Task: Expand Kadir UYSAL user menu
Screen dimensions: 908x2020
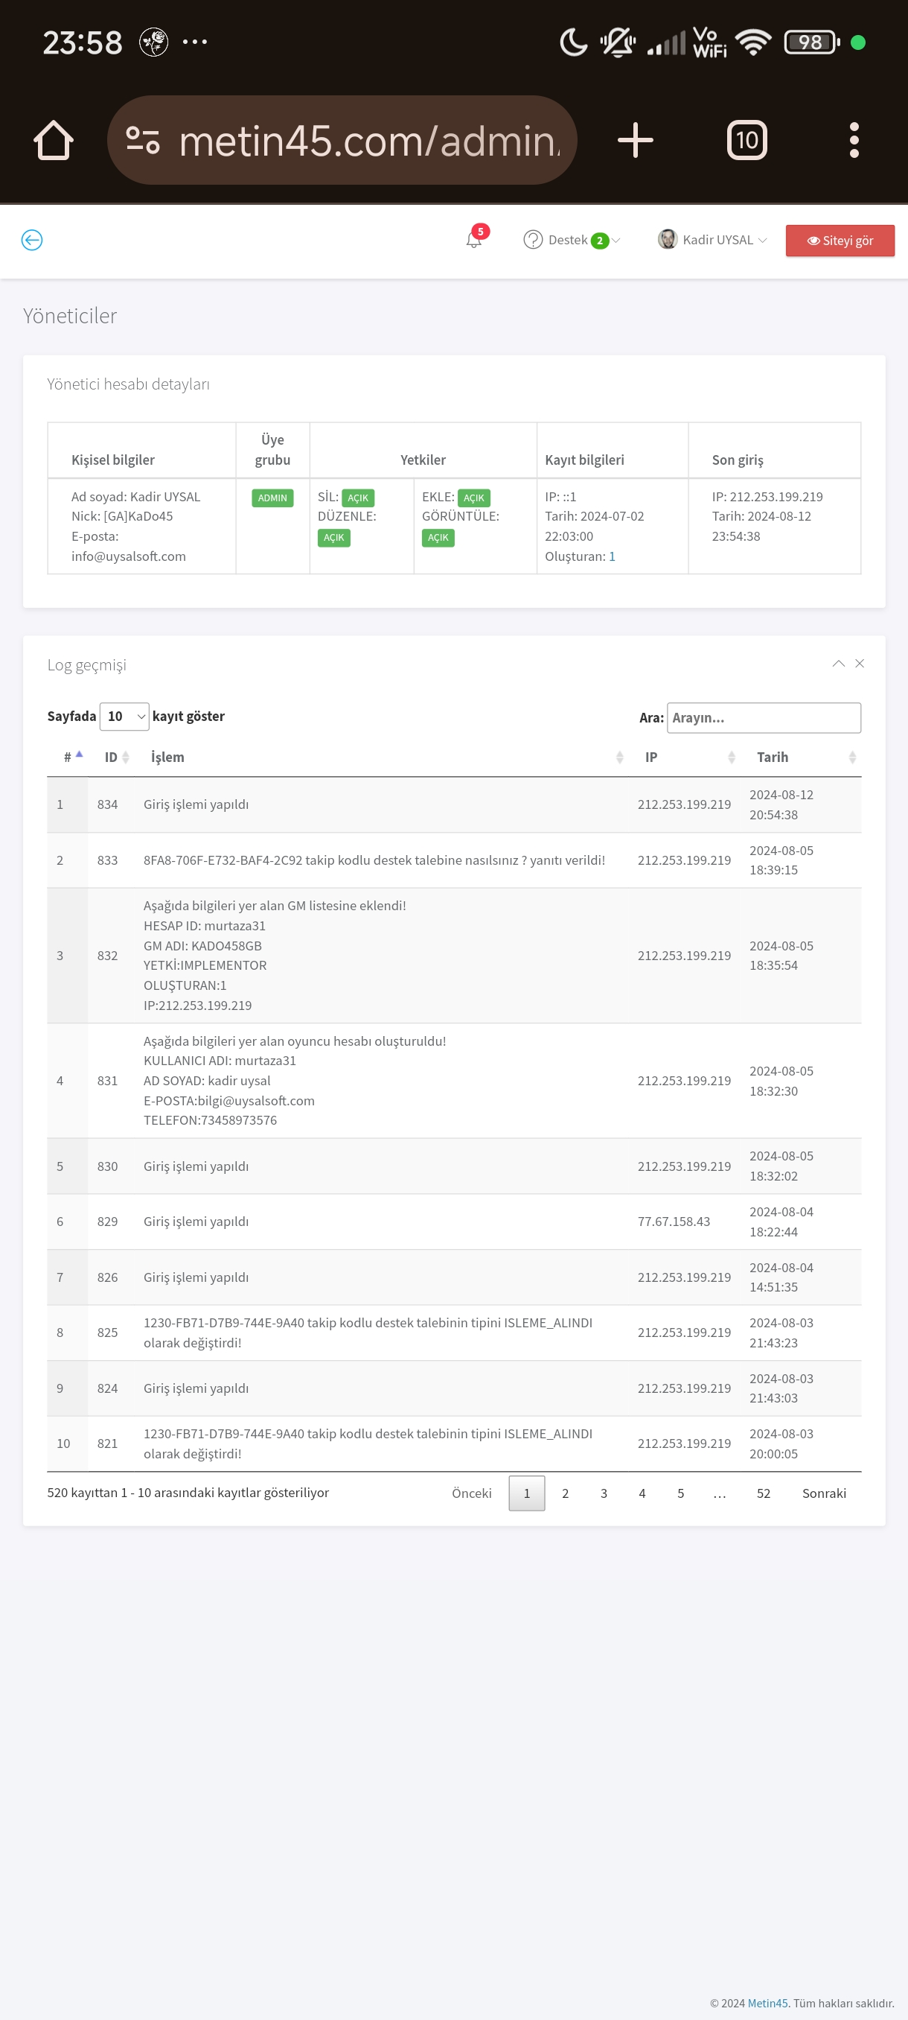Action: click(x=713, y=240)
